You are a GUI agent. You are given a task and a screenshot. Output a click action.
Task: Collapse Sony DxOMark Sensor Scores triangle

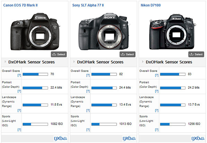[74, 62]
